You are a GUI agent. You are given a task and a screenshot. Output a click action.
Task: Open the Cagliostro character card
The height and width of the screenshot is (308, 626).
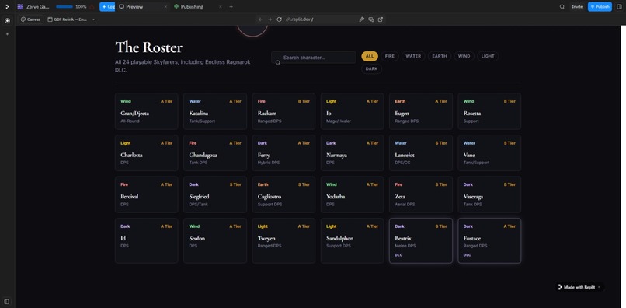pos(283,194)
